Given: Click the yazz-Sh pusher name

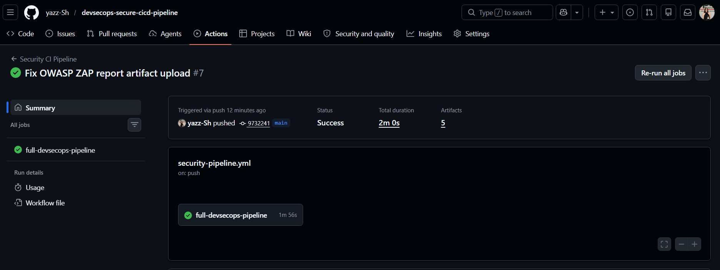Looking at the screenshot, I should [199, 123].
